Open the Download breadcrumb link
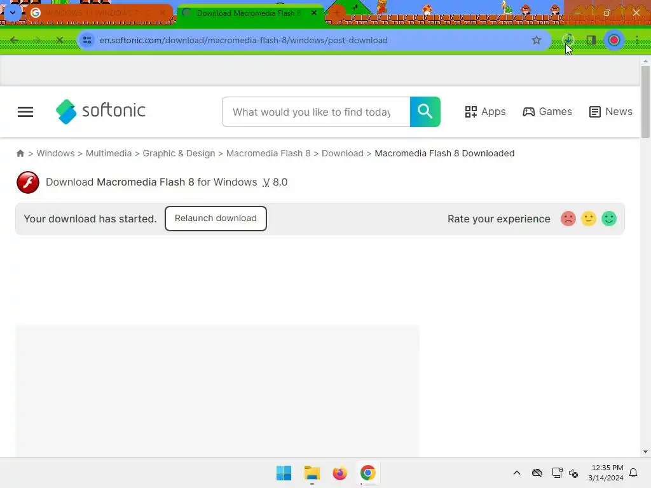Viewport: 651px width, 488px height. click(343, 153)
